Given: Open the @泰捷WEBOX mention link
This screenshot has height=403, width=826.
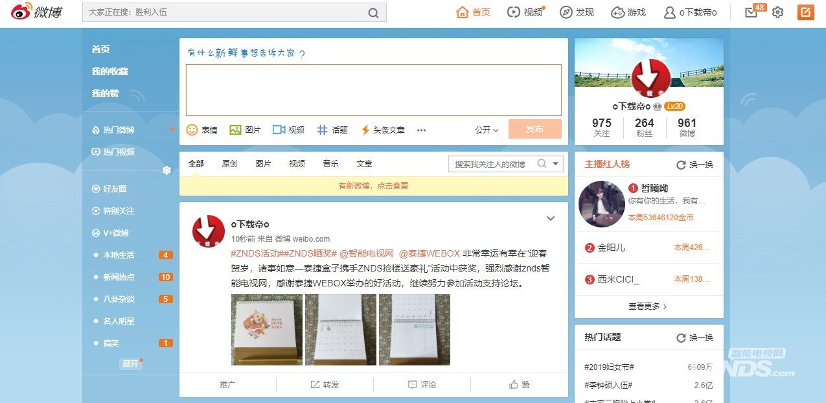Looking at the screenshot, I should click(429, 253).
